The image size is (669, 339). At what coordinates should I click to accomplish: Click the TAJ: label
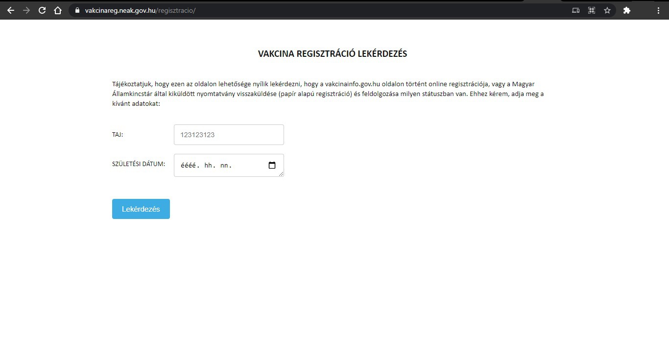[118, 134]
